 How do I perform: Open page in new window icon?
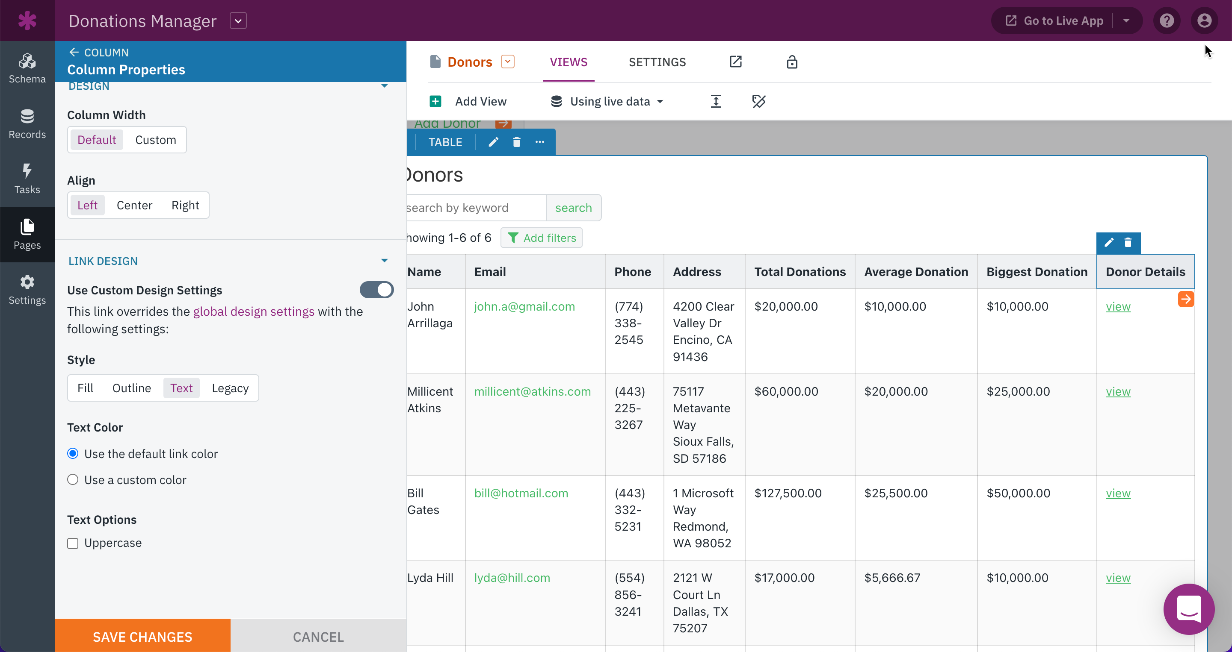736,62
